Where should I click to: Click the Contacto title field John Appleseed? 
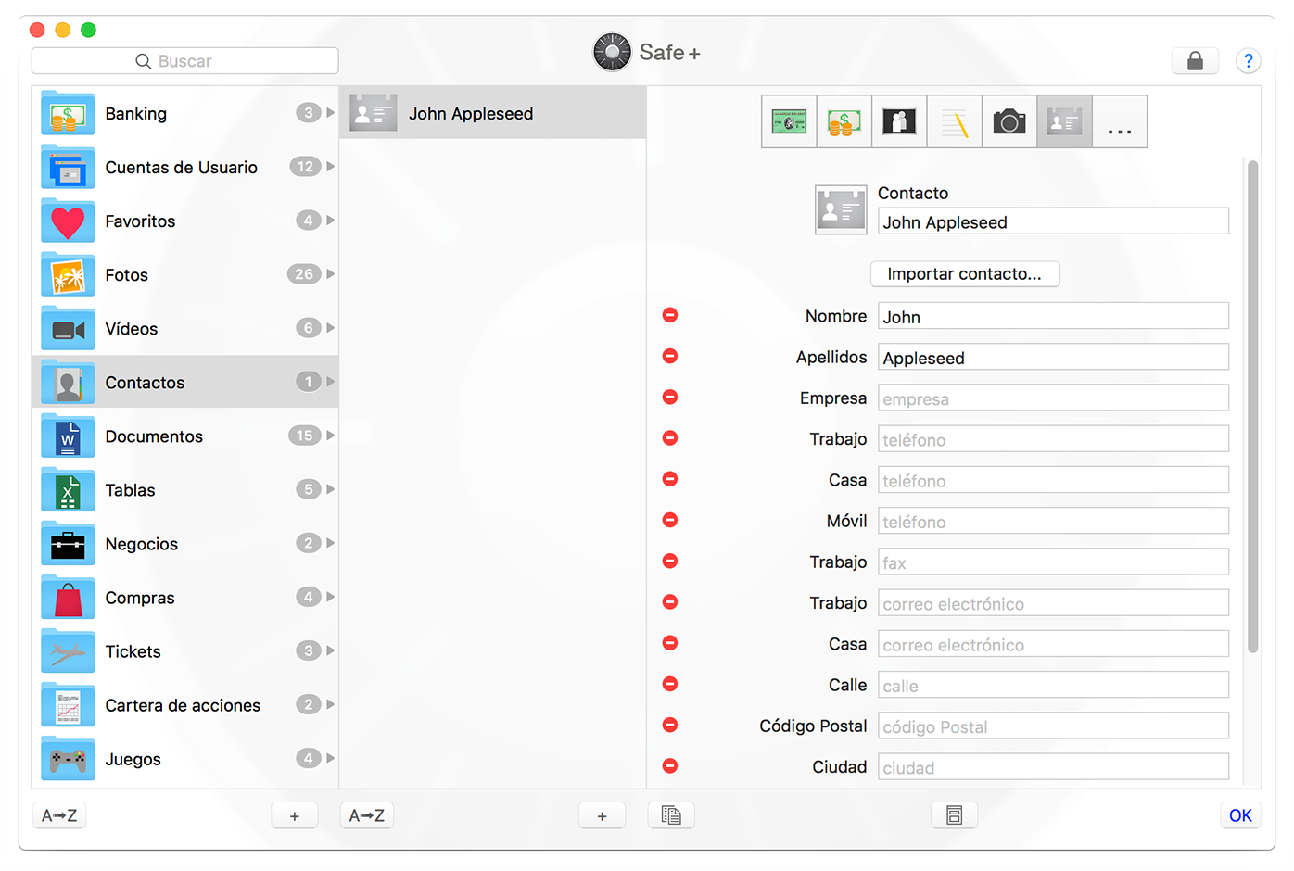[1053, 221]
